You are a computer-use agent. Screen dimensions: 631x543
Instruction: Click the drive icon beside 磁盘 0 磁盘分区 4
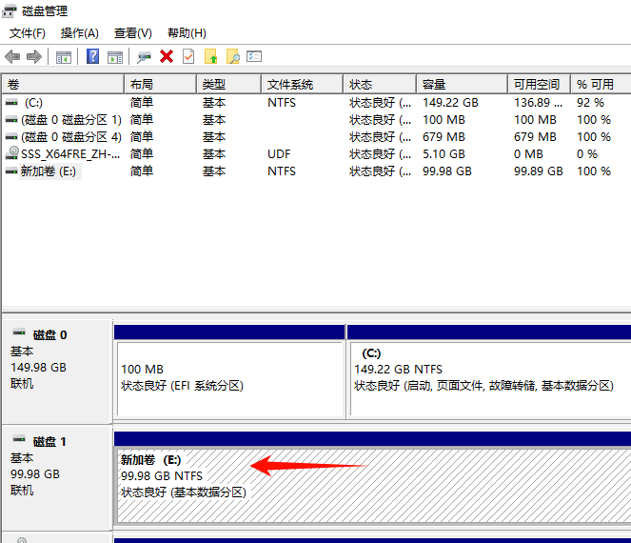coord(11,137)
